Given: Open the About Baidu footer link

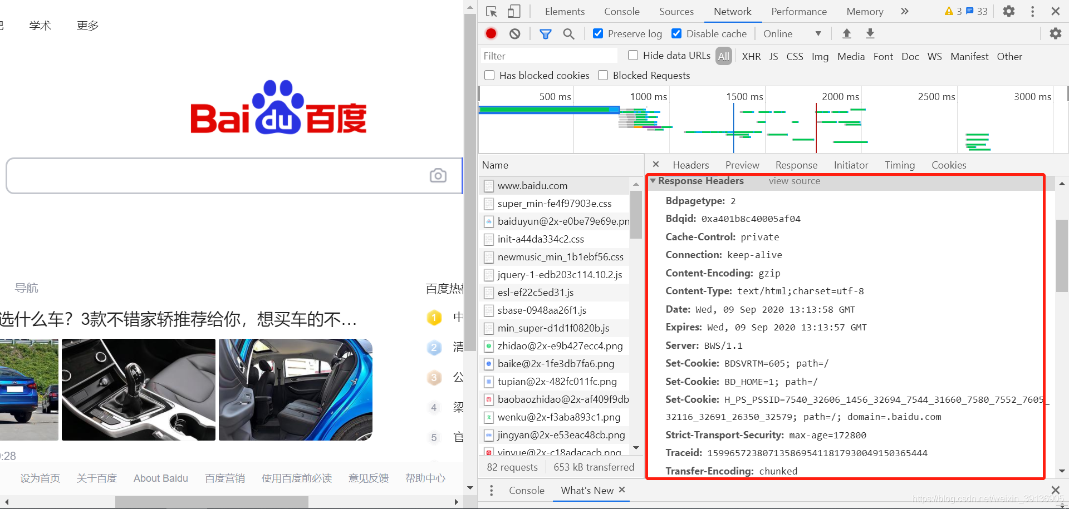Looking at the screenshot, I should click(x=161, y=478).
